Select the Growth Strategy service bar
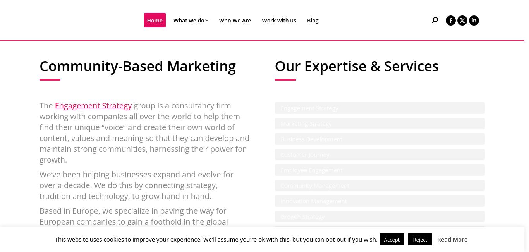 [x=380, y=216]
